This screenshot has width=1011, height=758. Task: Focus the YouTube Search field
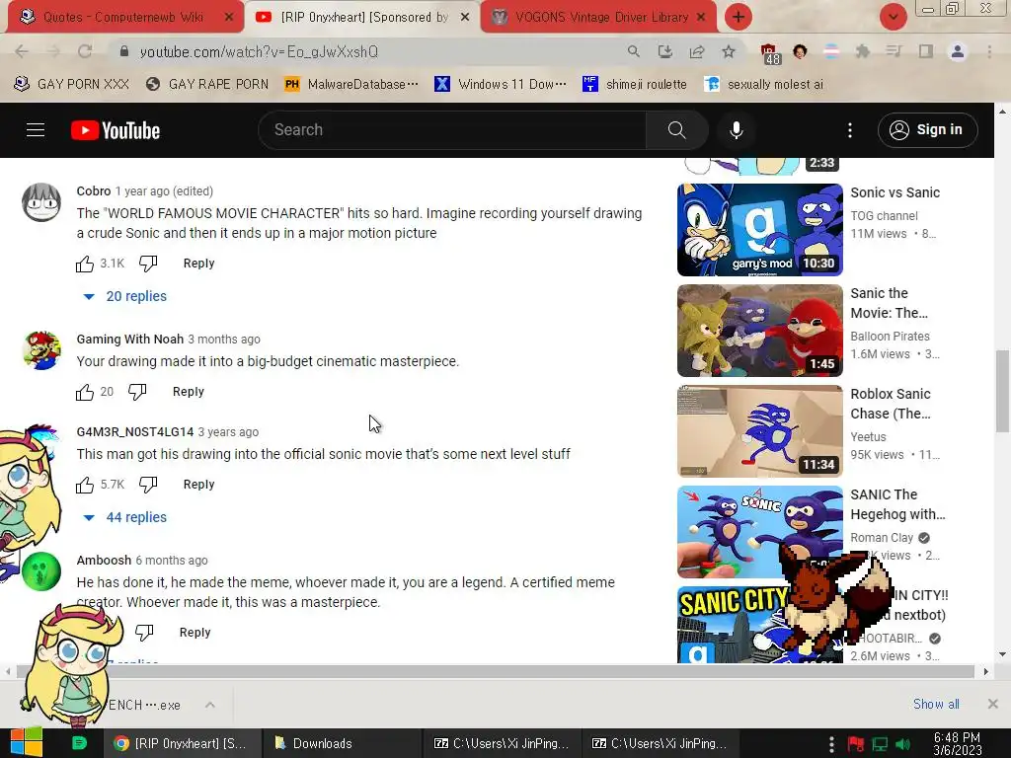click(x=452, y=130)
